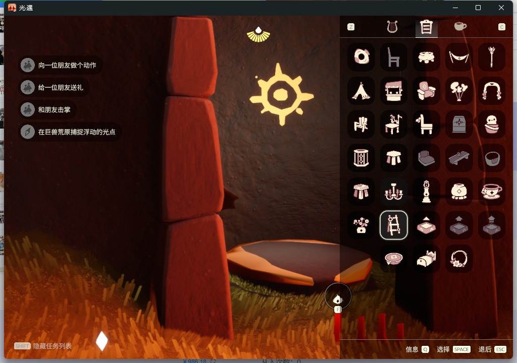Image resolution: width=517 pixels, height=363 pixels.
Task: Select the market stall booth prop
Action: pos(394,91)
